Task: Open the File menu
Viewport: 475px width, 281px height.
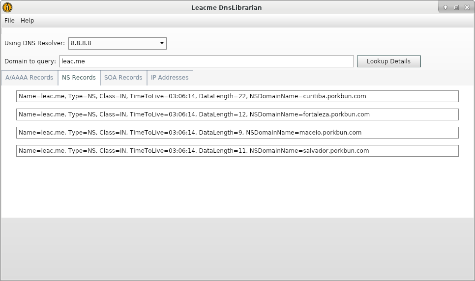Action: click(x=9, y=21)
